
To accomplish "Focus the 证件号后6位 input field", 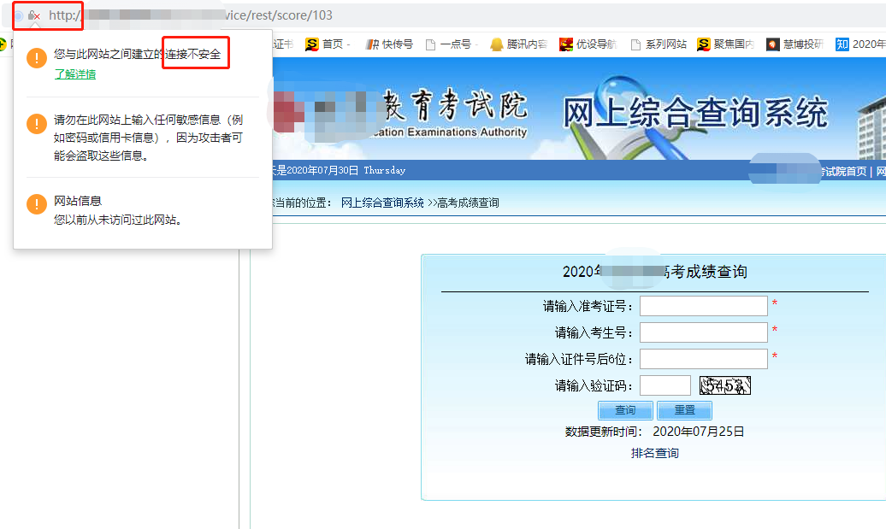I will 703,359.
